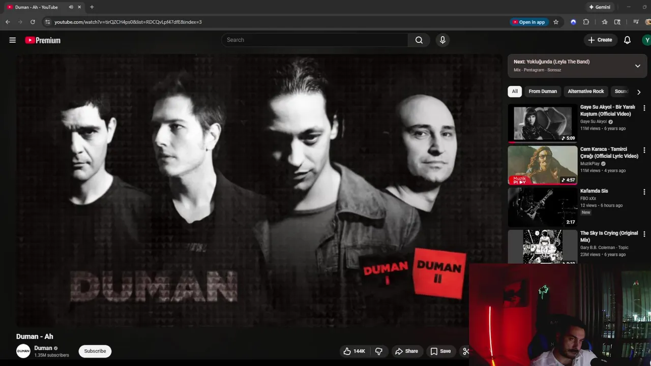Viewport: 651px width, 366px height.
Task: Select the Alternative Rock filter chip
Action: (586, 91)
